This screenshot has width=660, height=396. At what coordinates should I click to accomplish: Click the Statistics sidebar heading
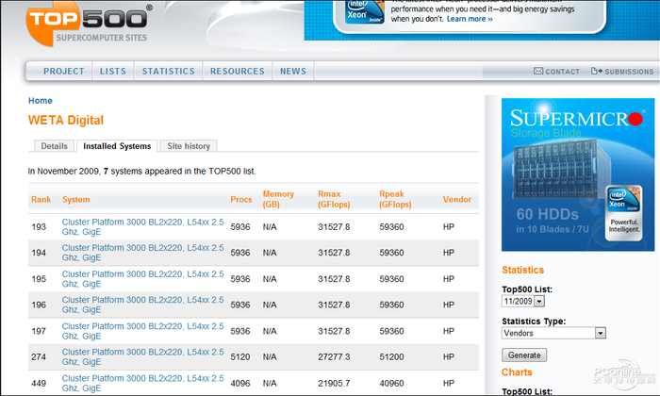tap(522, 271)
